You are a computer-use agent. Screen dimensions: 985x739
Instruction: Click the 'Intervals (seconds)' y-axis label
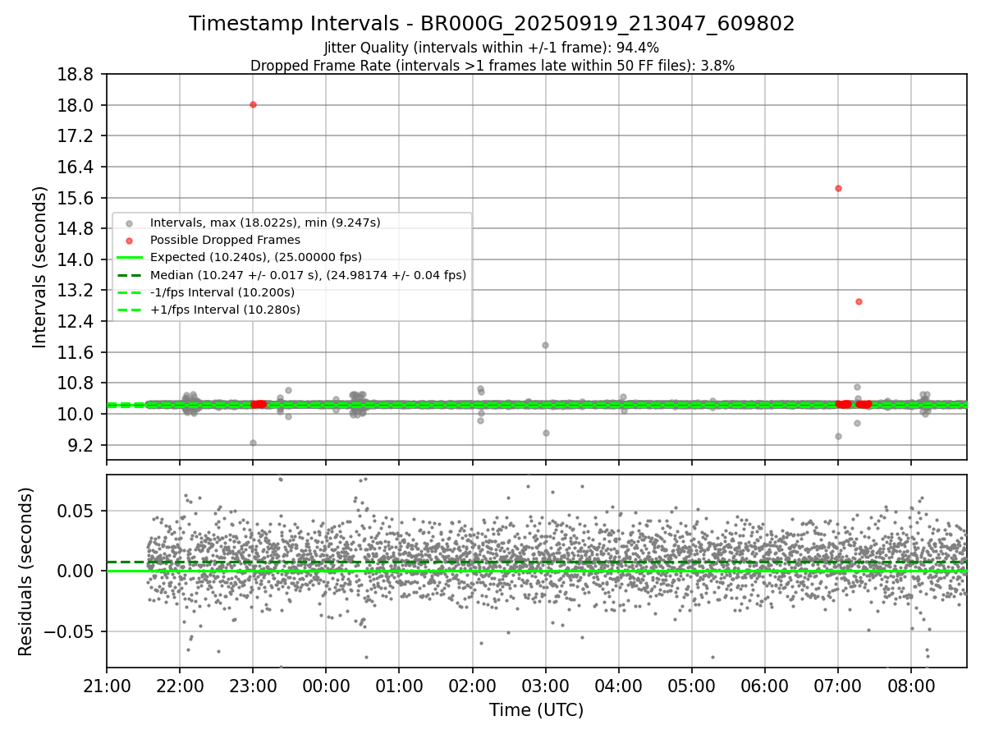(40, 267)
